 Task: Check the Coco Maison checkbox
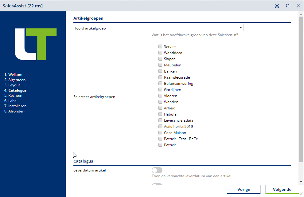tap(160, 132)
